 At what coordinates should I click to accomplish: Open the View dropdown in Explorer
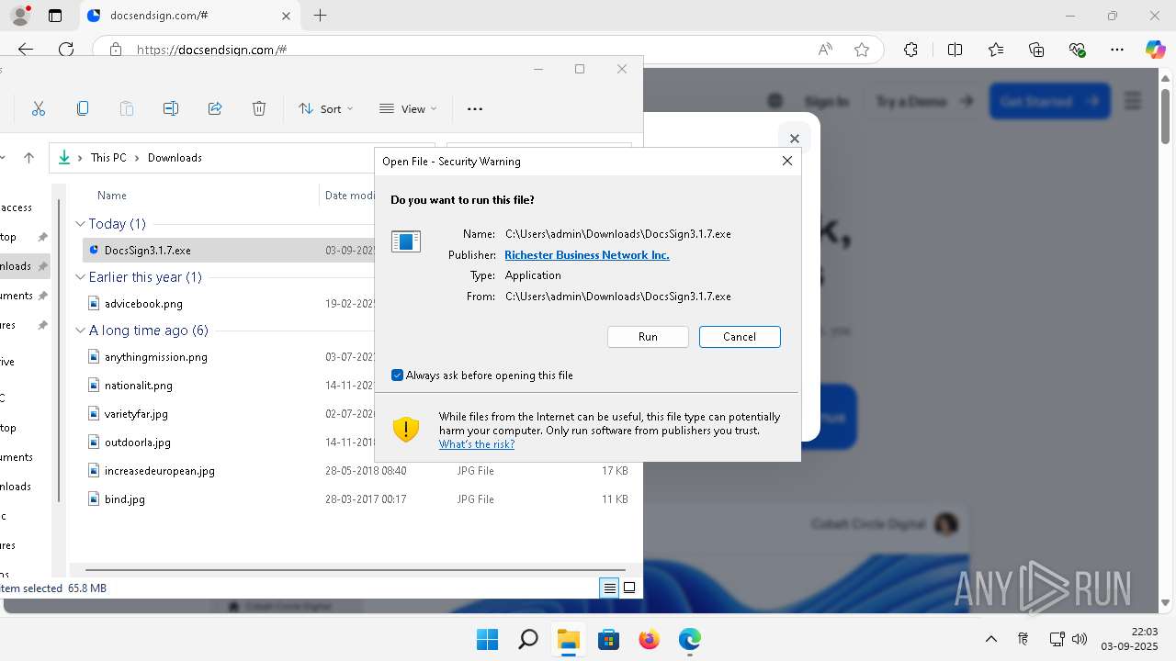[409, 108]
